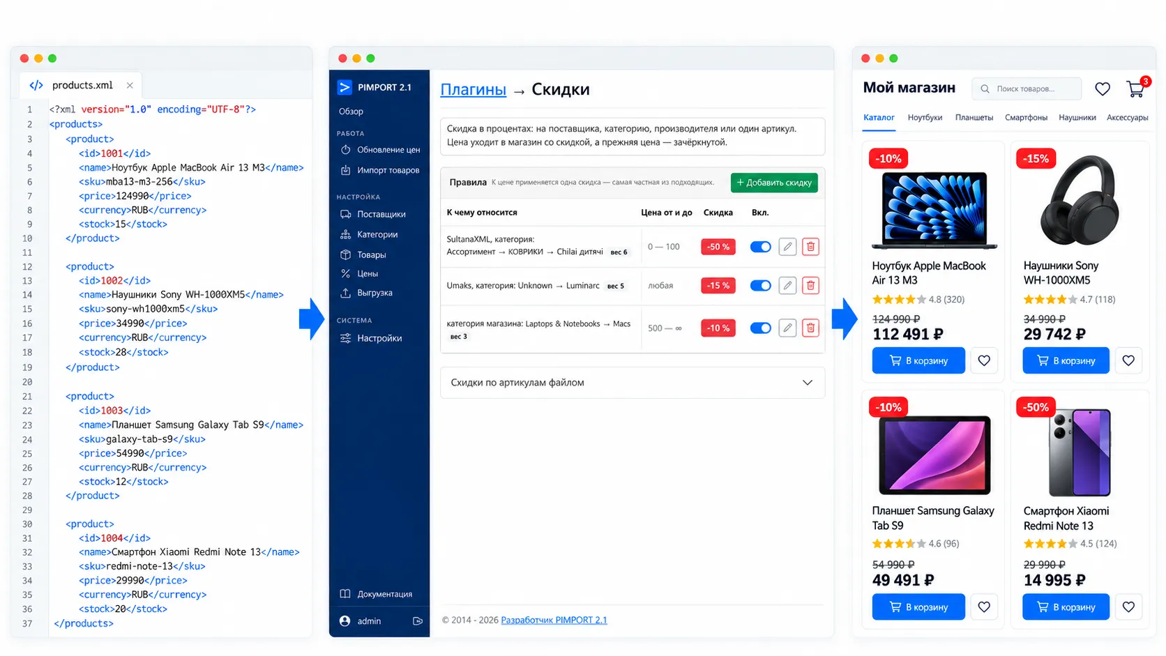Screen dimensions: 1166x656
Task: Open 'Настройки' in the sidebar
Action: tap(371, 338)
